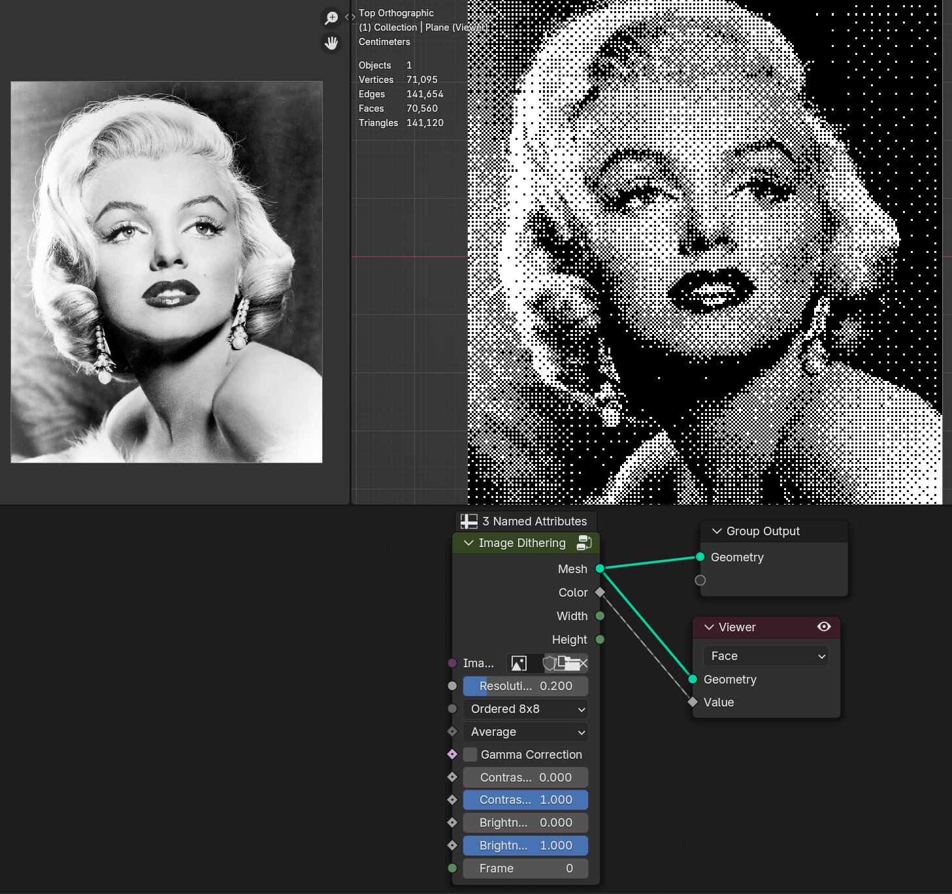Adjust the Resolution 0.200 slider
The width and height of the screenshot is (952, 894).
525,686
